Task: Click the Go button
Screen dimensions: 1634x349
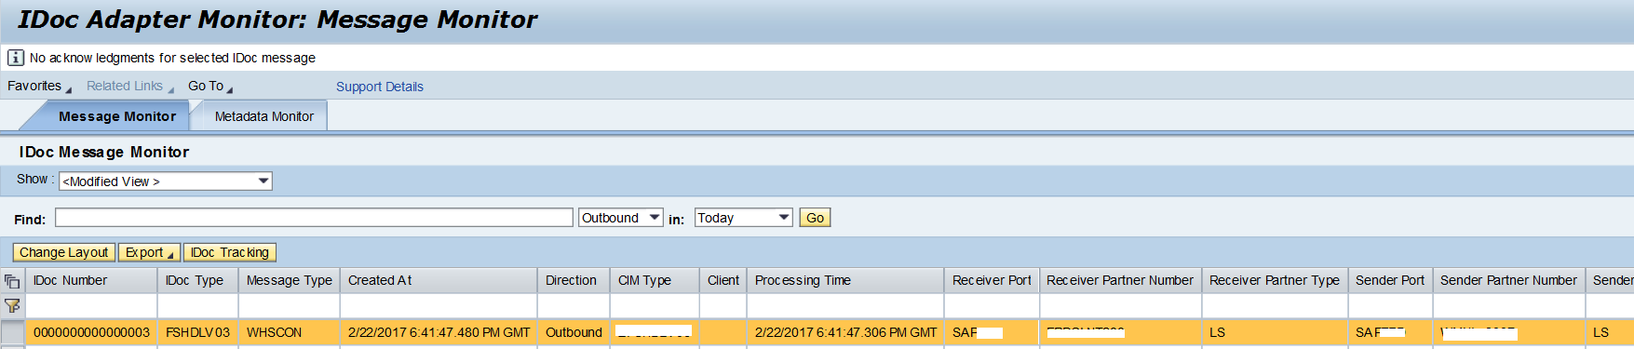Action: pos(815,218)
